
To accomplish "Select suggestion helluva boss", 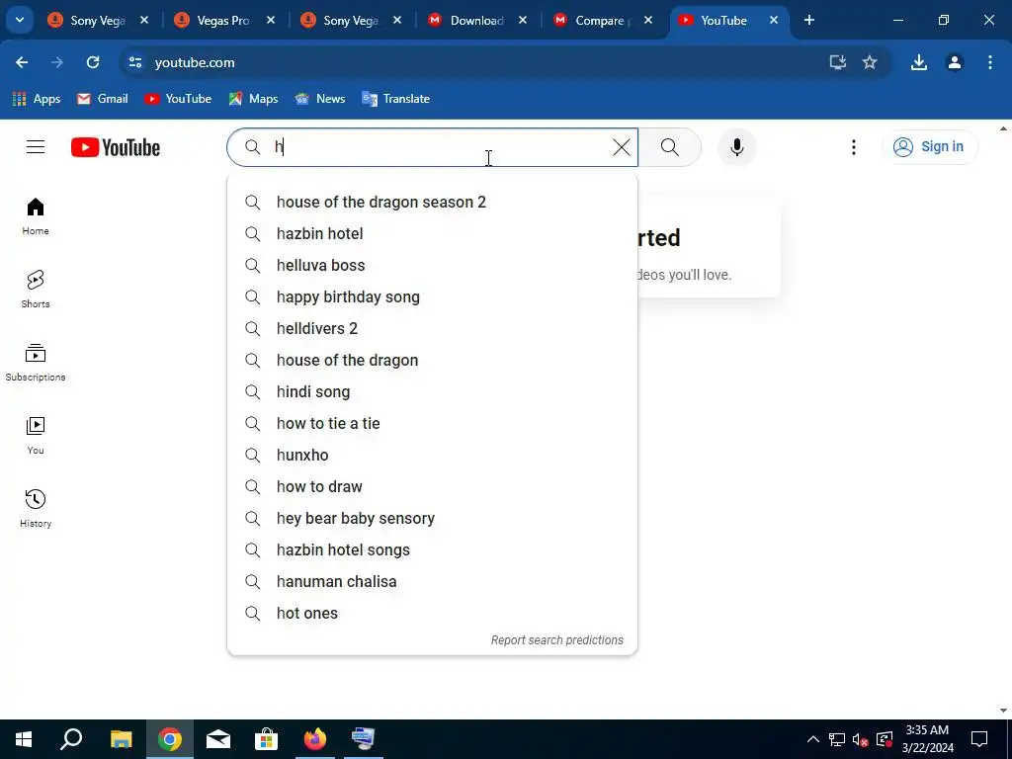I will (432, 265).
